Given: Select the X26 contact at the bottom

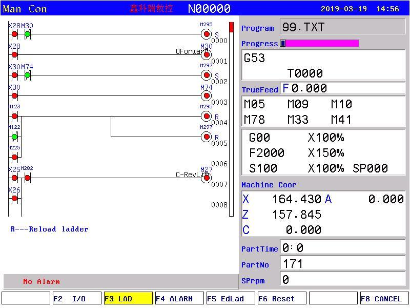Looking at the screenshot, I should tap(15, 199).
